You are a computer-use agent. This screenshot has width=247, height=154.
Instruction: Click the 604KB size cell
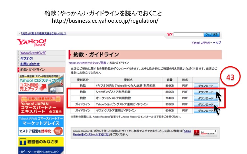point(170,111)
